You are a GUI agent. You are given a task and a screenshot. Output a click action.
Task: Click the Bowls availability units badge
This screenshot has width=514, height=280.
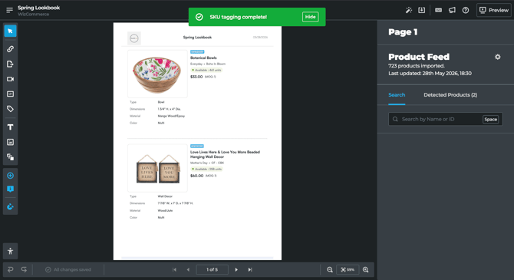coord(206,70)
